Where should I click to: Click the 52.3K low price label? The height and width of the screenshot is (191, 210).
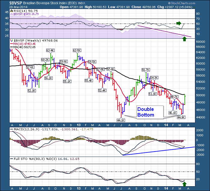pos(32,91)
